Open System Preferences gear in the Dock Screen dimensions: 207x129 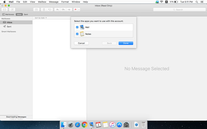(126, 125)
